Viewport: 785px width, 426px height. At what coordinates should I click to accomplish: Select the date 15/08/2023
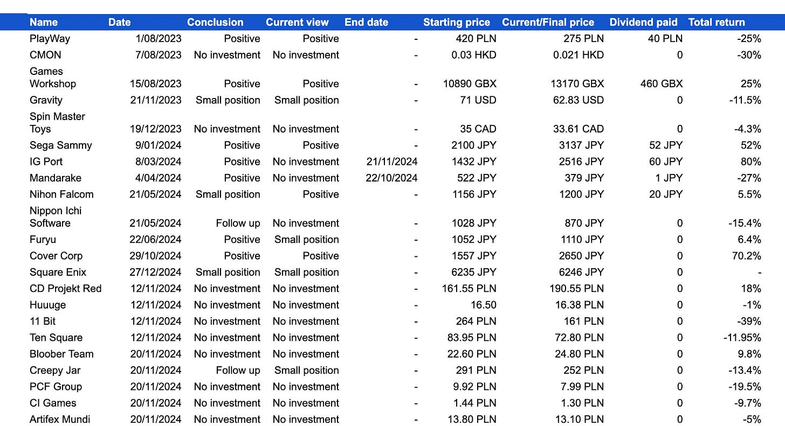click(155, 84)
